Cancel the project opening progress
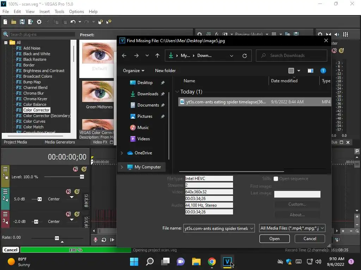 [11, 250]
